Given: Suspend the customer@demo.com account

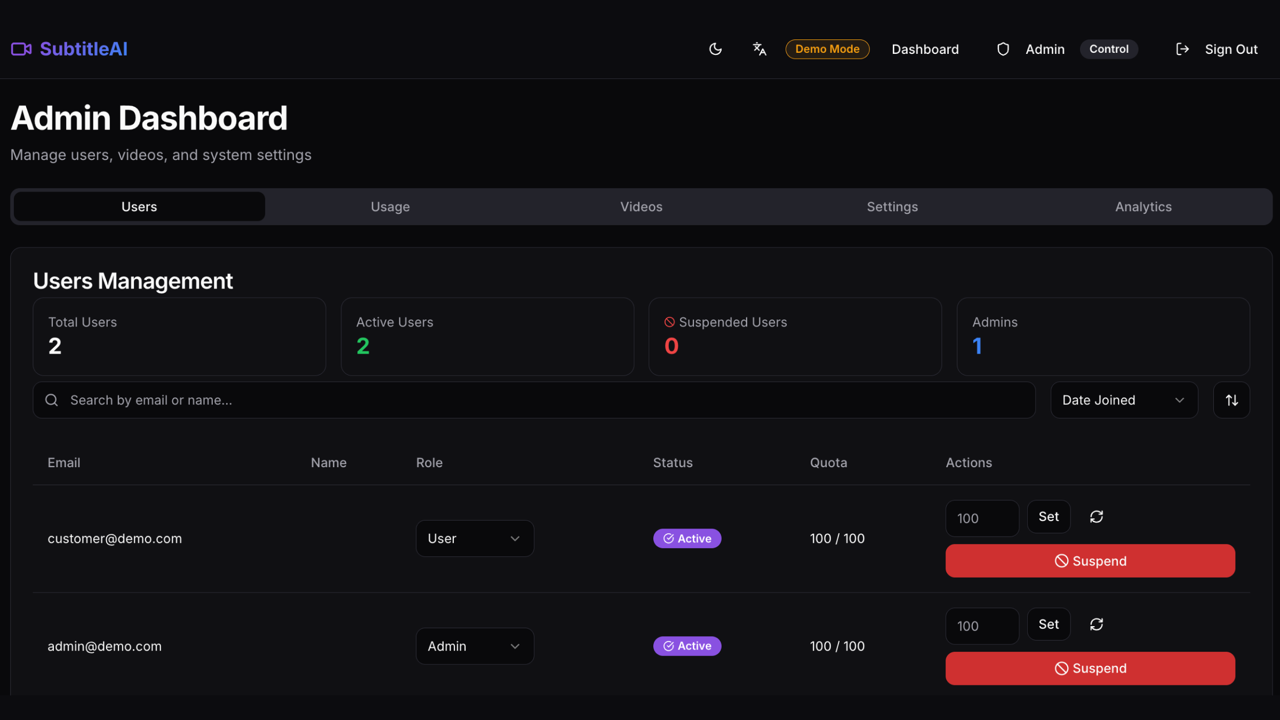Looking at the screenshot, I should 1090,561.
